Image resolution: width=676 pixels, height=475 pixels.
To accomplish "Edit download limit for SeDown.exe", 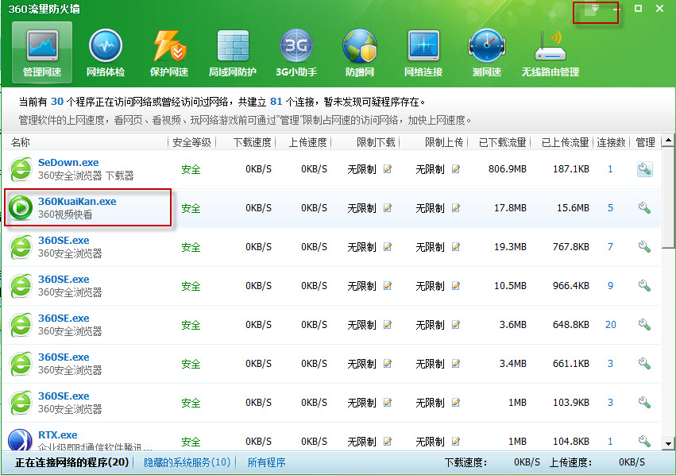I will click(x=388, y=169).
